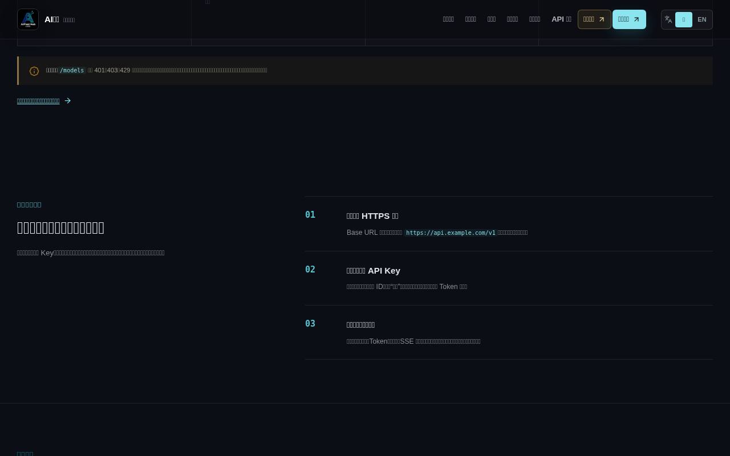Click the AI brand name text in the header
This screenshot has width=730, height=456.
coord(52,19)
